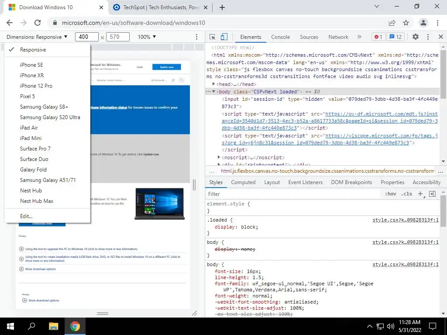Open ellipsis before the body line
Viewport: 447px width, 335px height.
click(208, 92)
